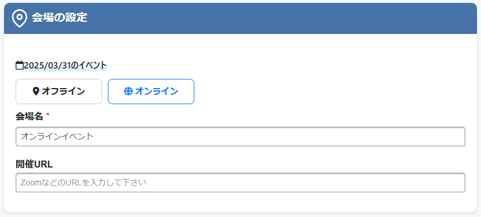The width and height of the screenshot is (481, 217).
Task: Click the 2025/03/31のイベント date label
Action: tap(65, 66)
